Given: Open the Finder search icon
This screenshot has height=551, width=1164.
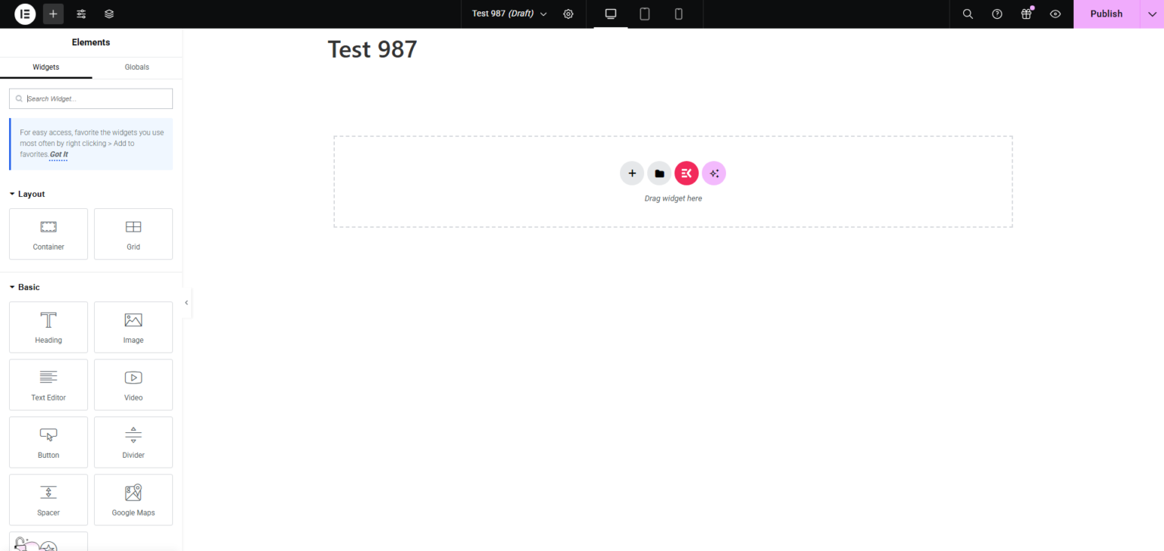Looking at the screenshot, I should 968,14.
